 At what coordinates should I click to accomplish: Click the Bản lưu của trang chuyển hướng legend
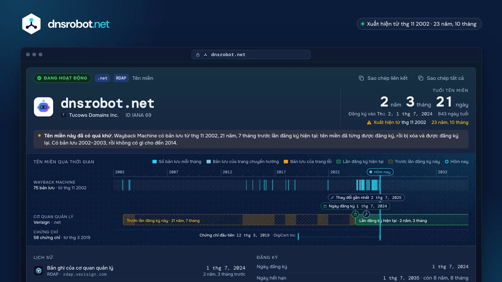(x=243, y=162)
